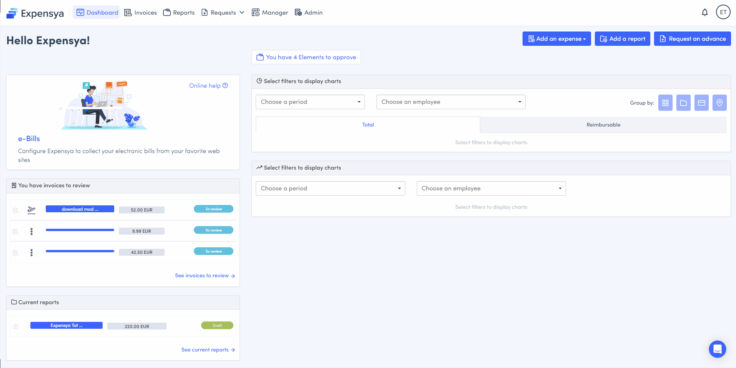Screen dimensions: 736x368
Task: Click the notification bell icon
Action: [x=704, y=12]
